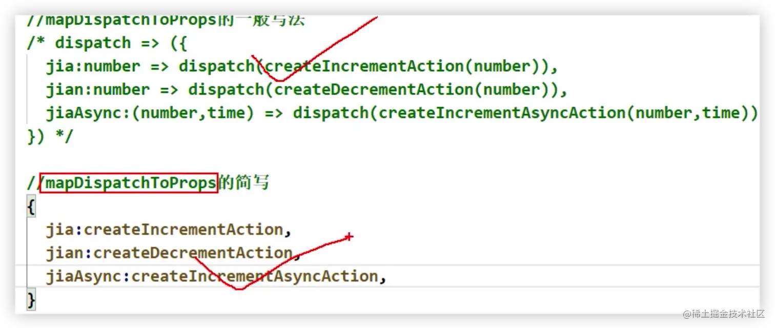Click the boxed mapDispatchToProps text
Screen dimensions: 775x329
(129, 183)
